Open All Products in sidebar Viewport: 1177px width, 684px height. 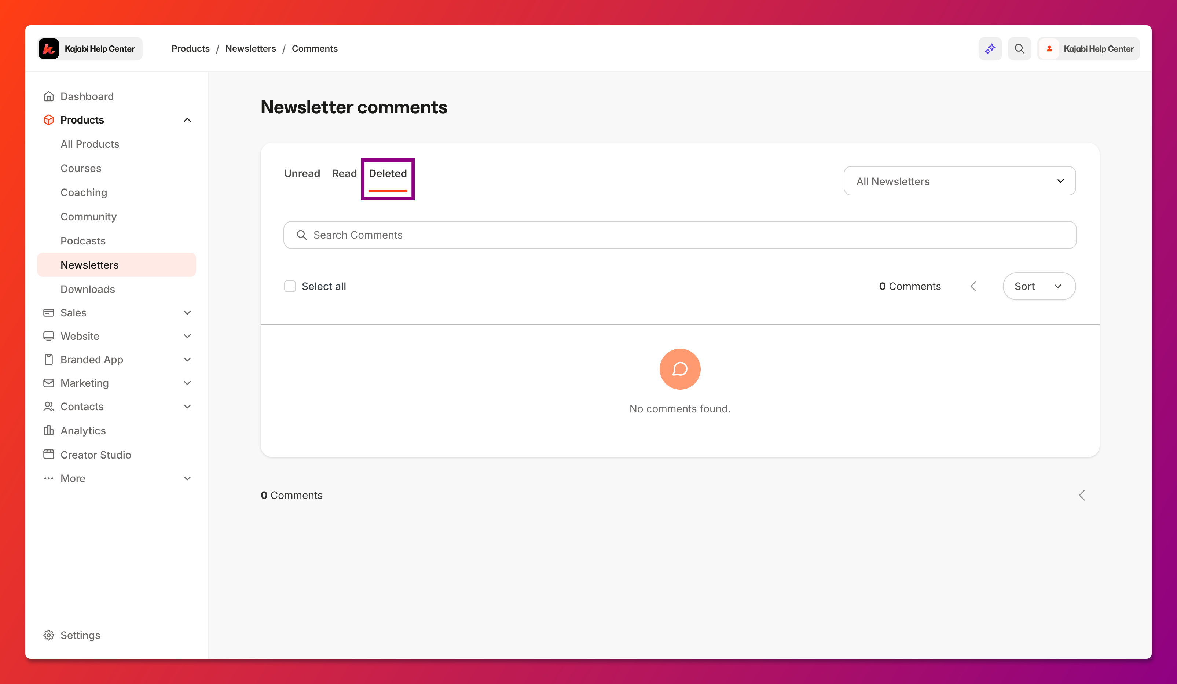tap(90, 144)
